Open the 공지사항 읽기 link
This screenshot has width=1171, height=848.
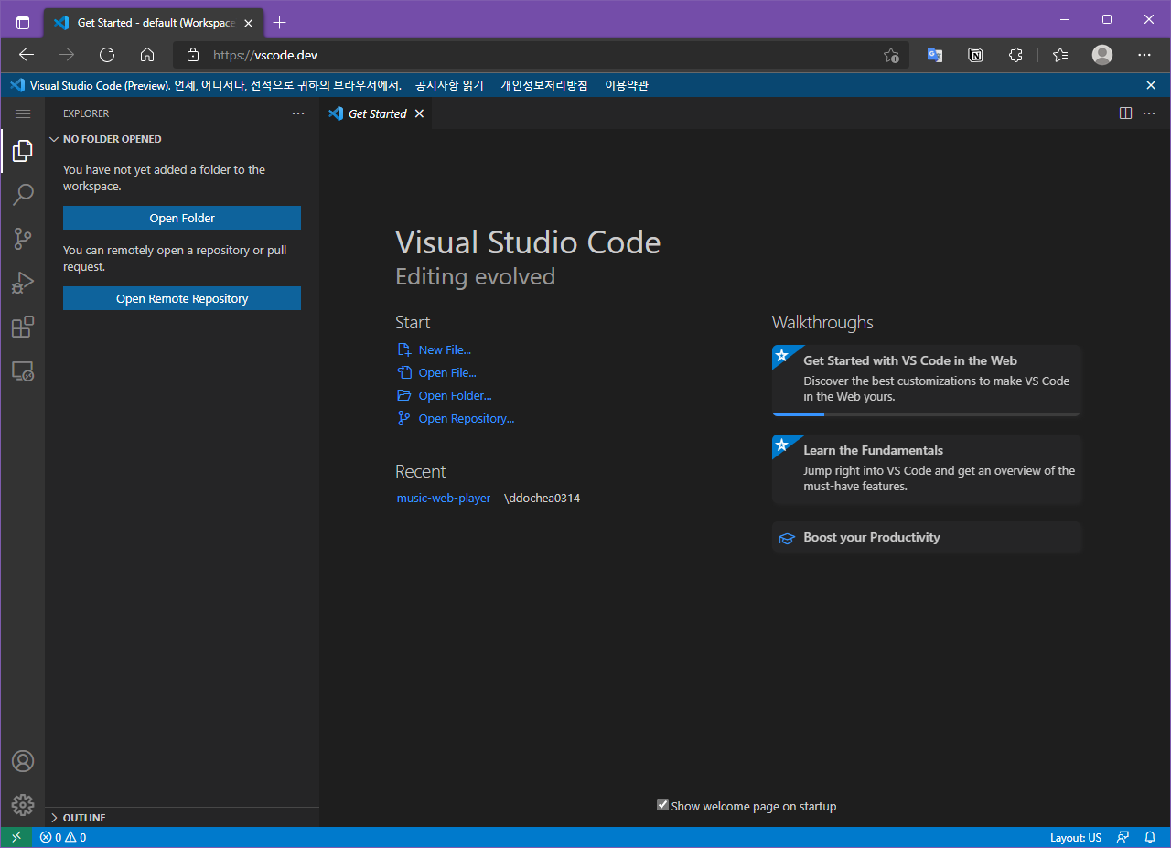[449, 85]
